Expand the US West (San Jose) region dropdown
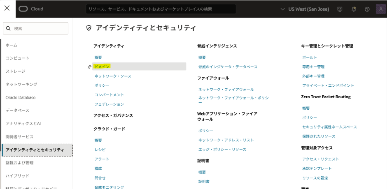The width and height of the screenshot is (387, 189). pos(305,9)
